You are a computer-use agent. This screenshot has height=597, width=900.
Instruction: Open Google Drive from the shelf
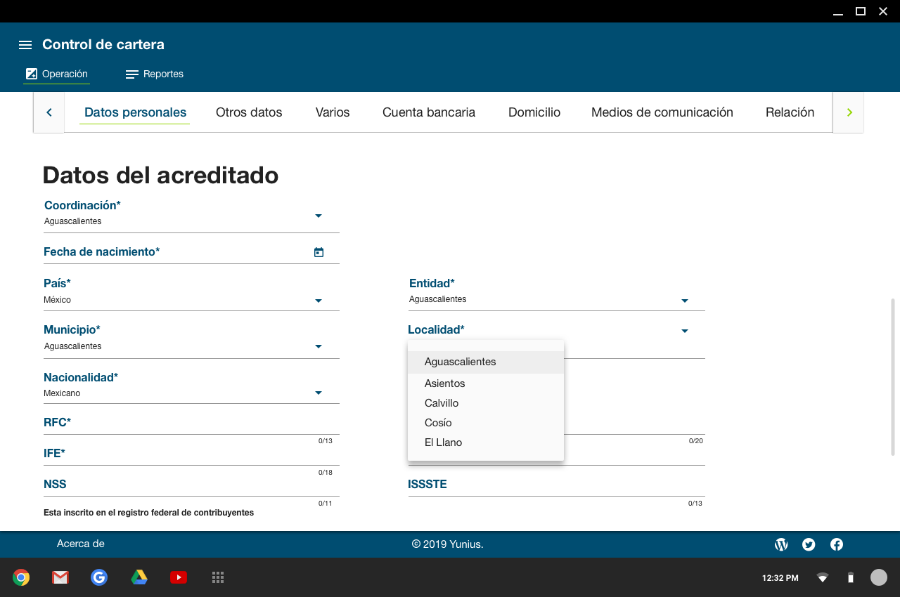pyautogui.click(x=139, y=577)
